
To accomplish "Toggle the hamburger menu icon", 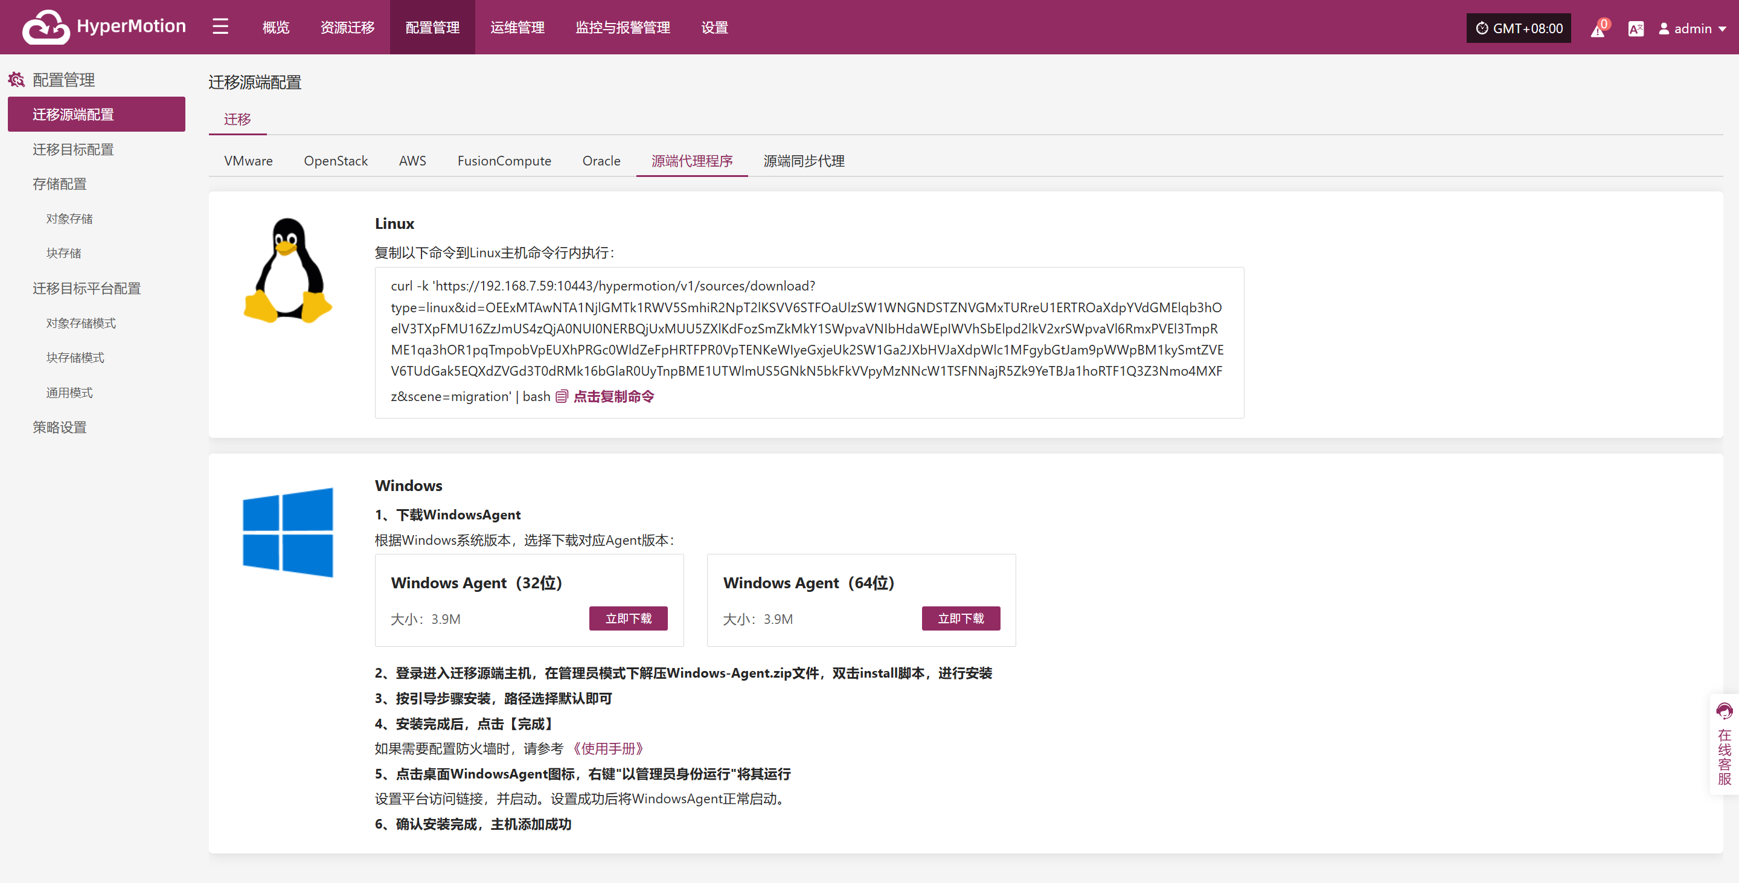I will pyautogui.click(x=220, y=27).
